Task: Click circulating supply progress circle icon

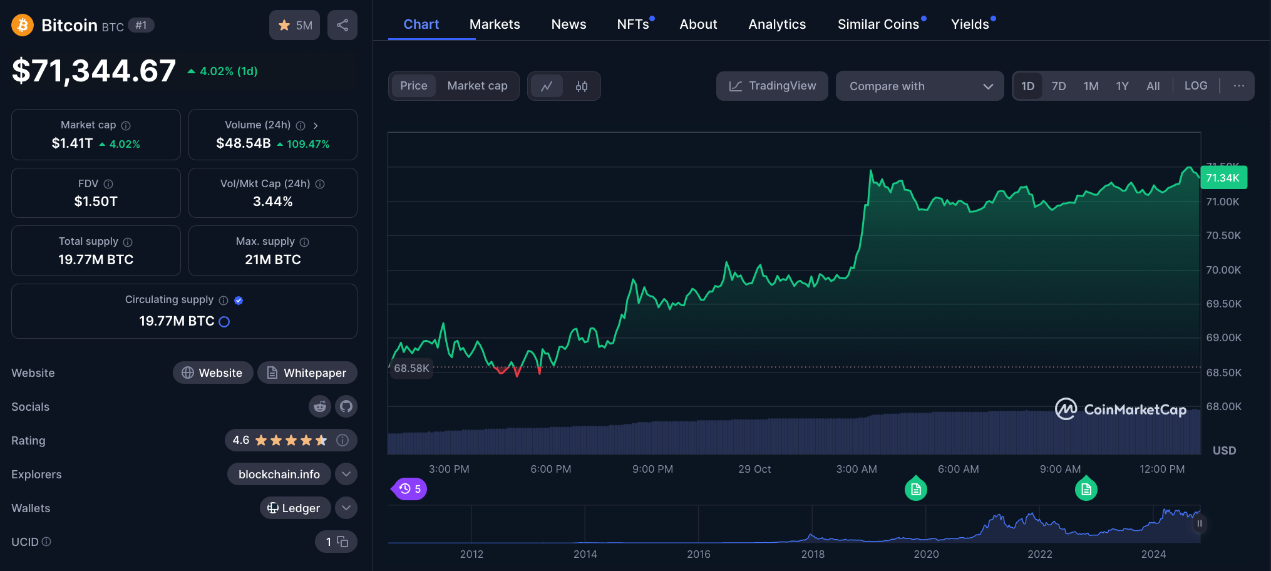Action: coord(224,322)
